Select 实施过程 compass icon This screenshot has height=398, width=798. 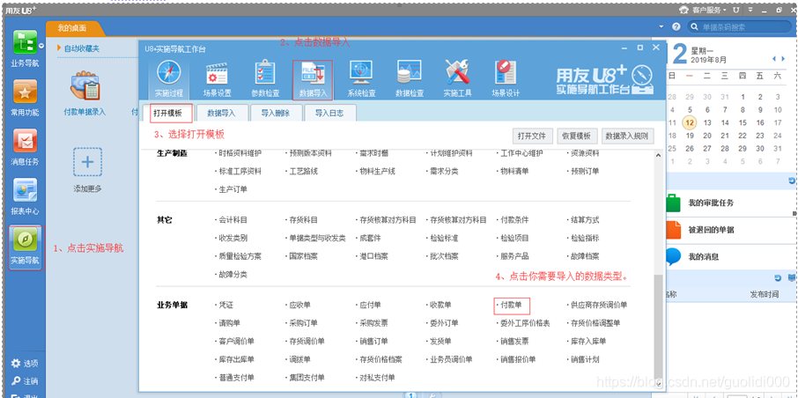click(168, 79)
